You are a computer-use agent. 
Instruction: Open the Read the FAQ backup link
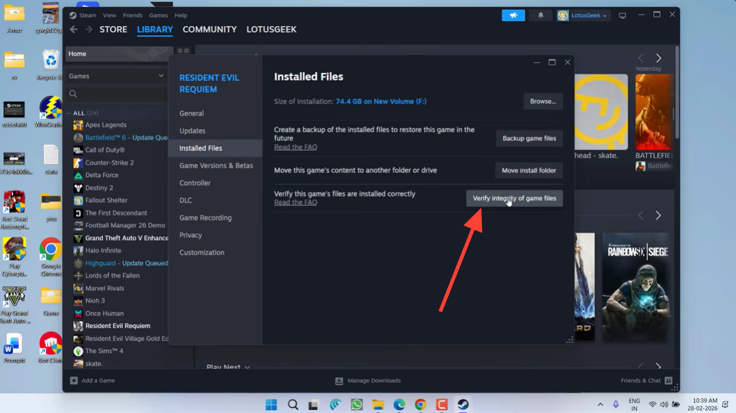point(295,147)
